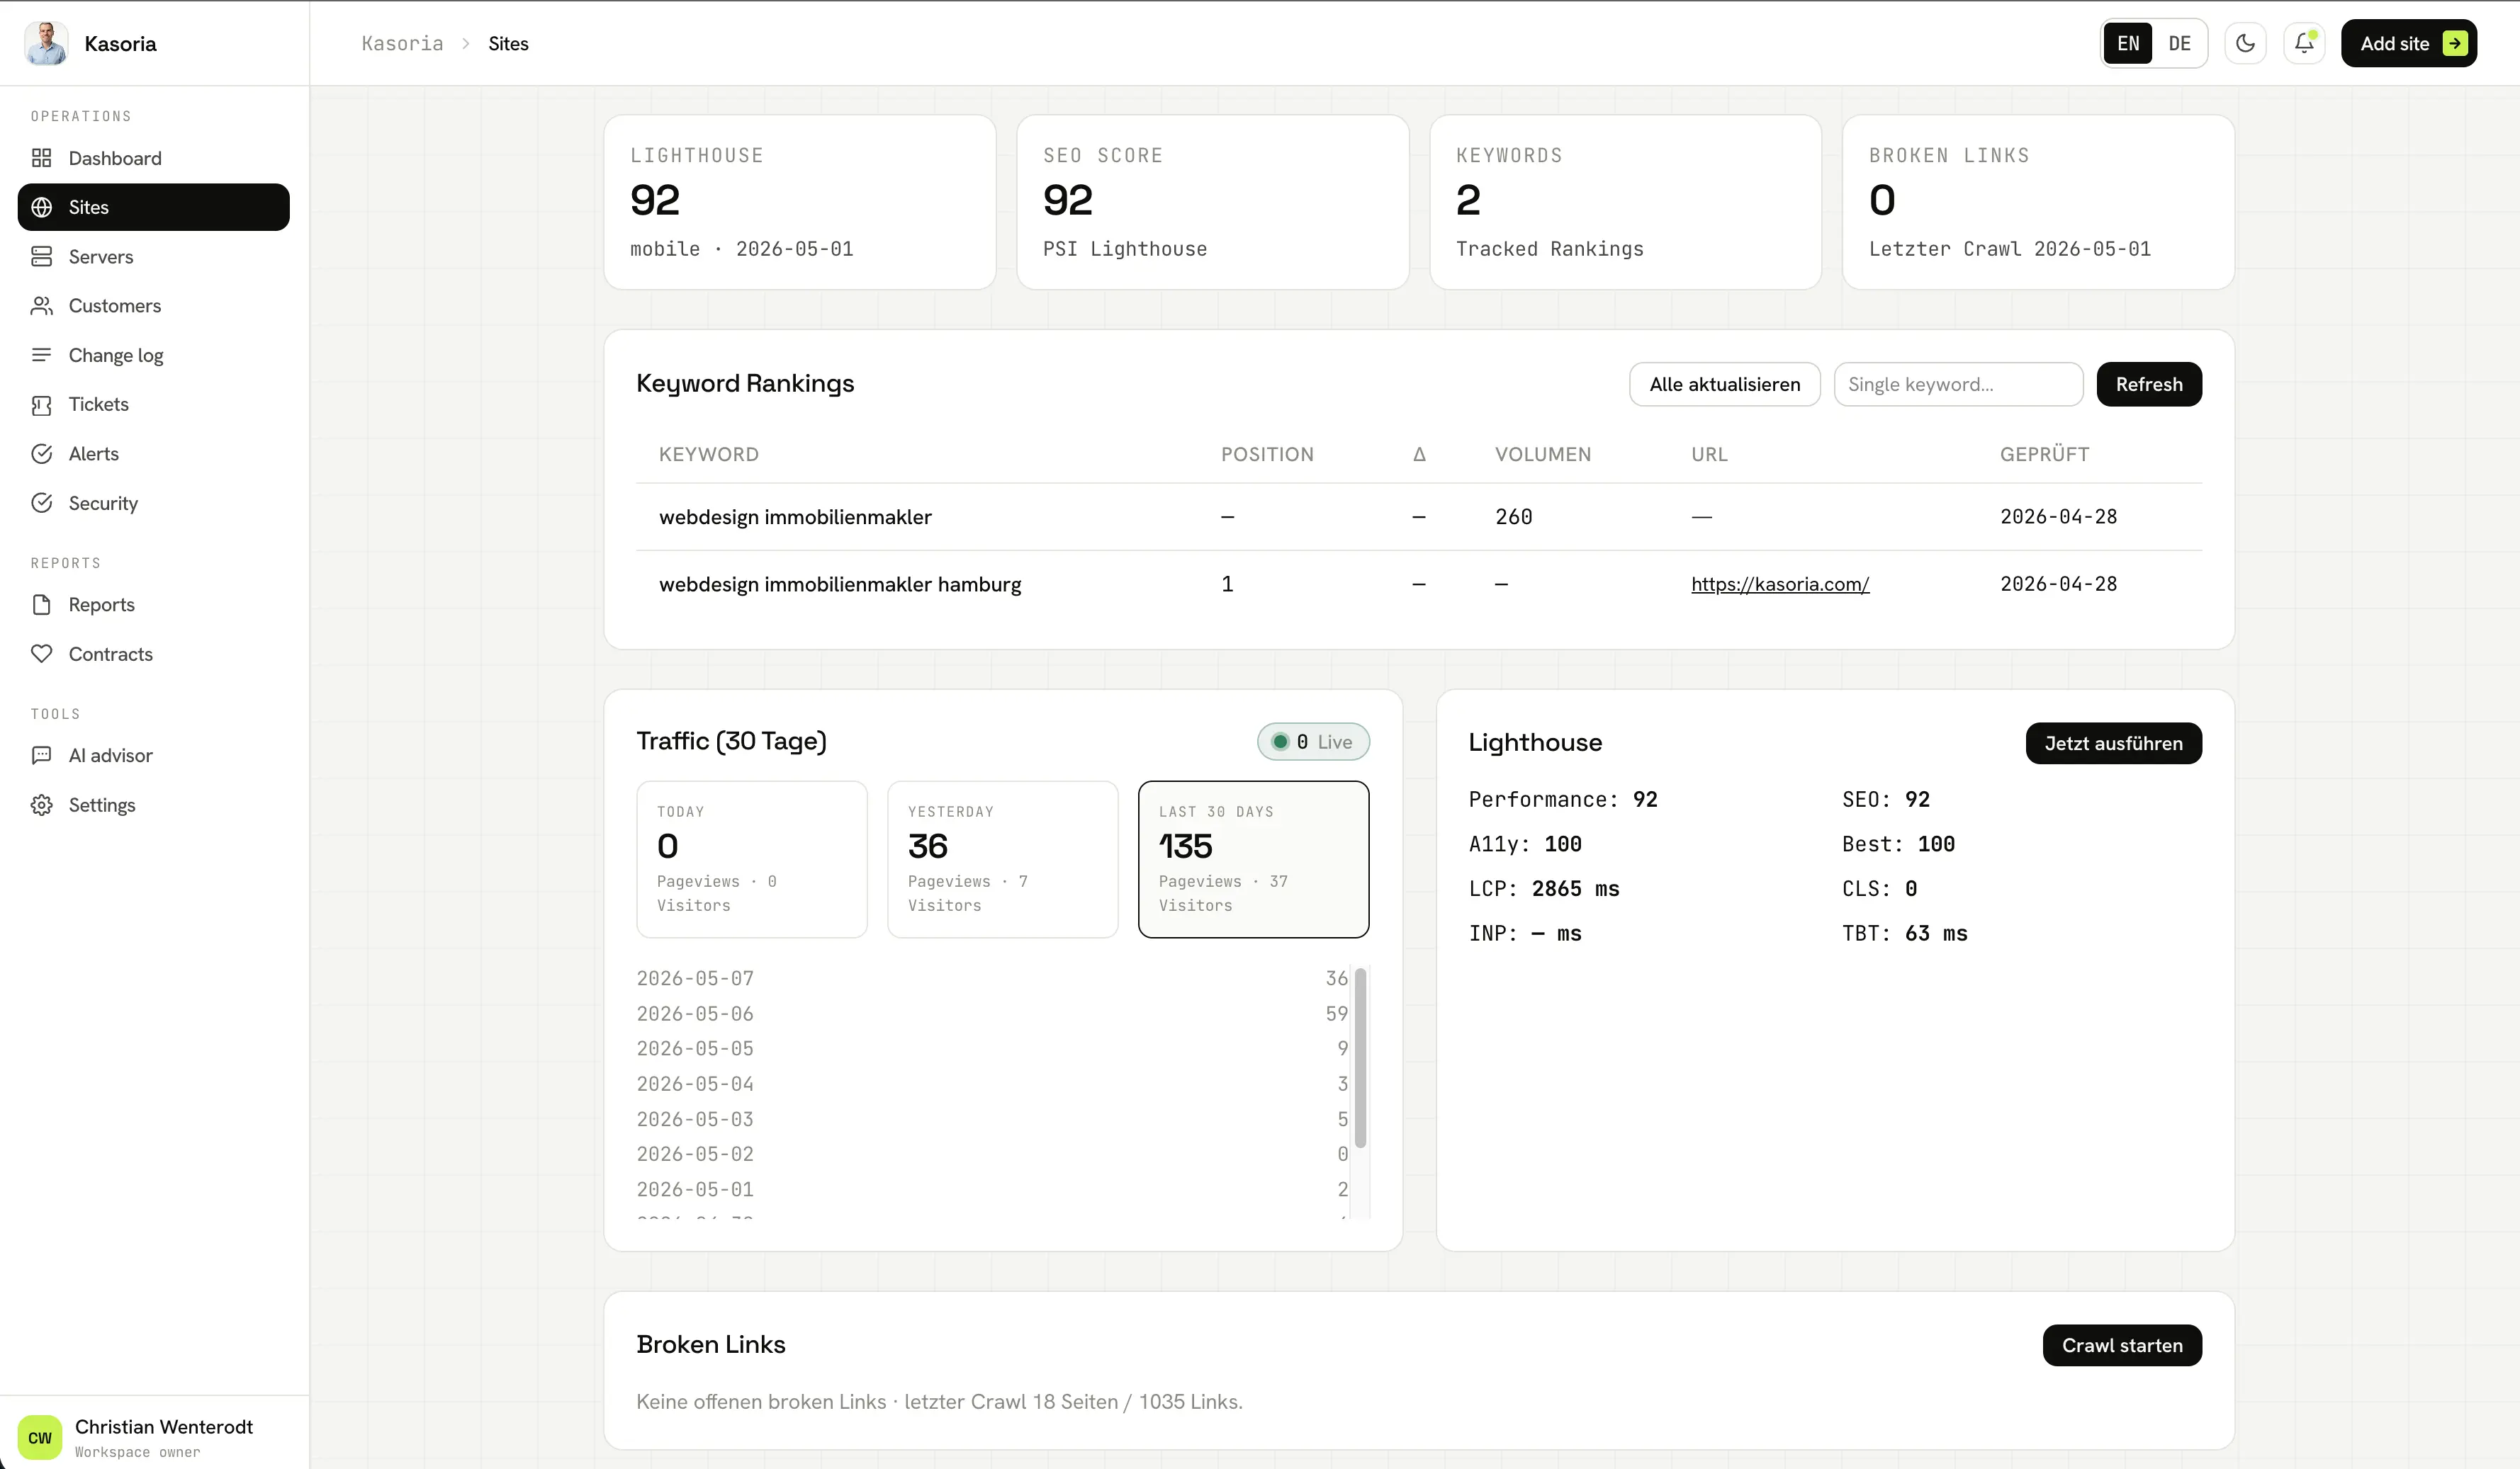Go to Kasoria breadcrumb

point(402,44)
